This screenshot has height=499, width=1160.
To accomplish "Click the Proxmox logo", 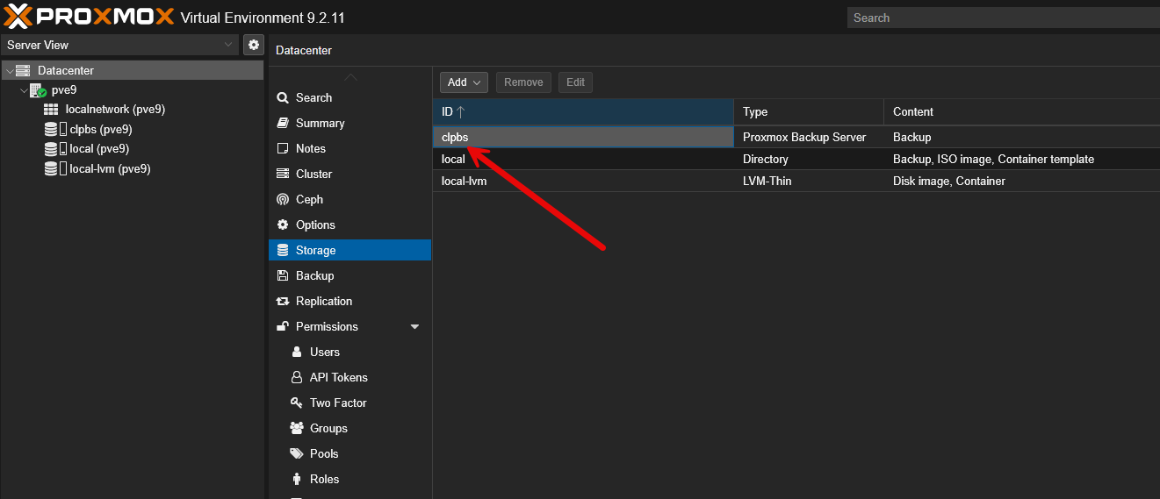I will click(88, 17).
